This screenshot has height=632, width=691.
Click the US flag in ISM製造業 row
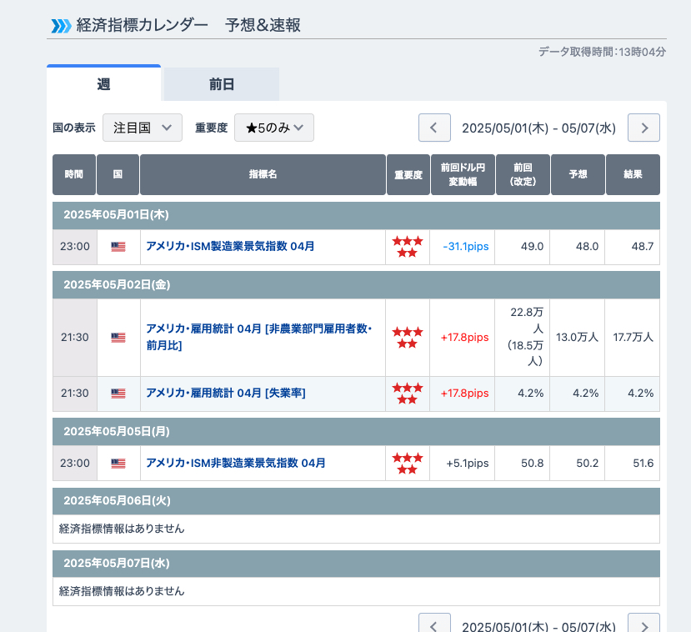[x=118, y=247]
